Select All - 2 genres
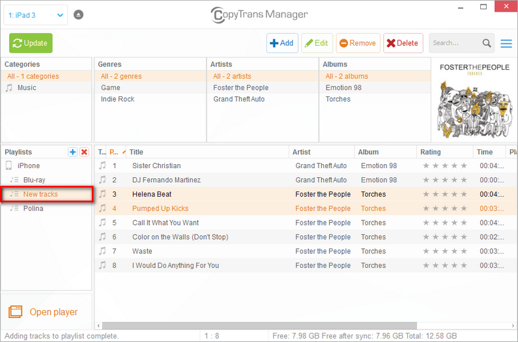518x342 pixels. pyautogui.click(x=151, y=76)
